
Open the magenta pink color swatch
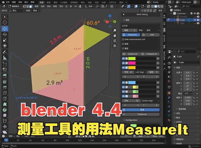(132, 63)
